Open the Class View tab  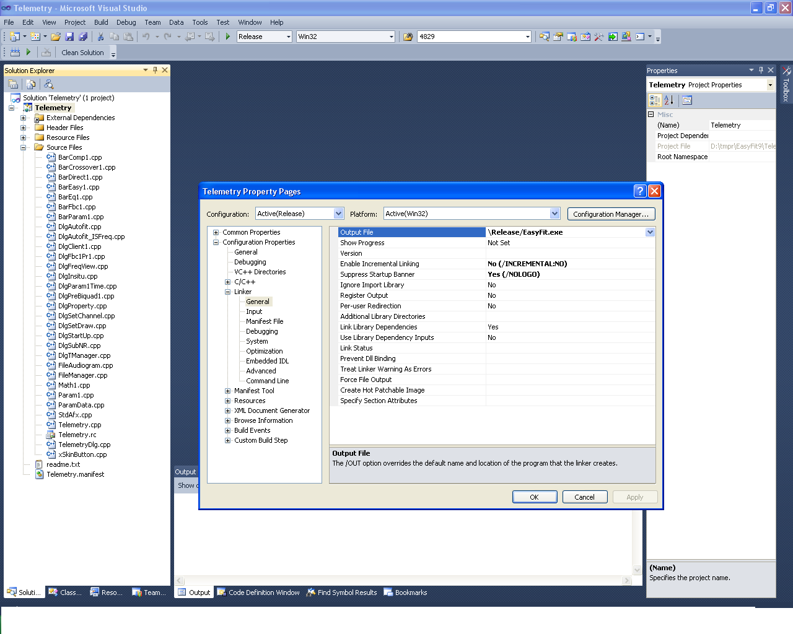pos(65,593)
